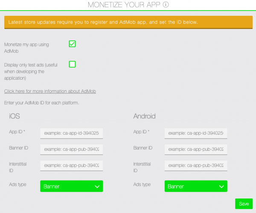Click the iOS section heading
The width and height of the screenshot is (256, 213).
click(15, 116)
